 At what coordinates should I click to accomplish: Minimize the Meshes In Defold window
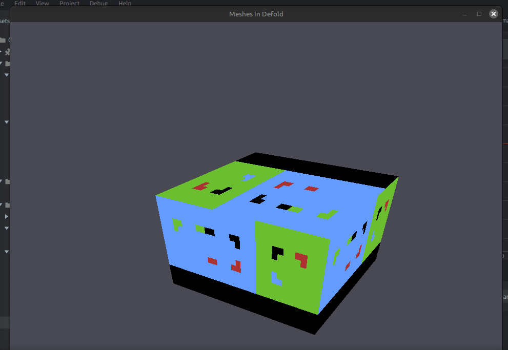tap(465, 14)
